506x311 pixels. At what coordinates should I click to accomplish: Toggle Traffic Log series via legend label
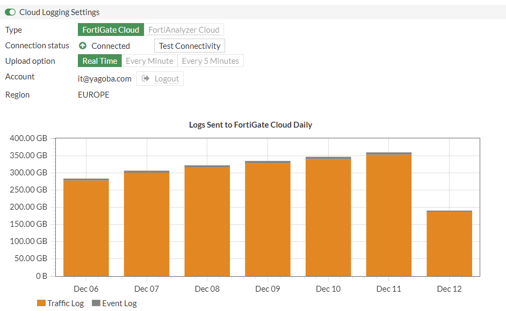point(66,303)
